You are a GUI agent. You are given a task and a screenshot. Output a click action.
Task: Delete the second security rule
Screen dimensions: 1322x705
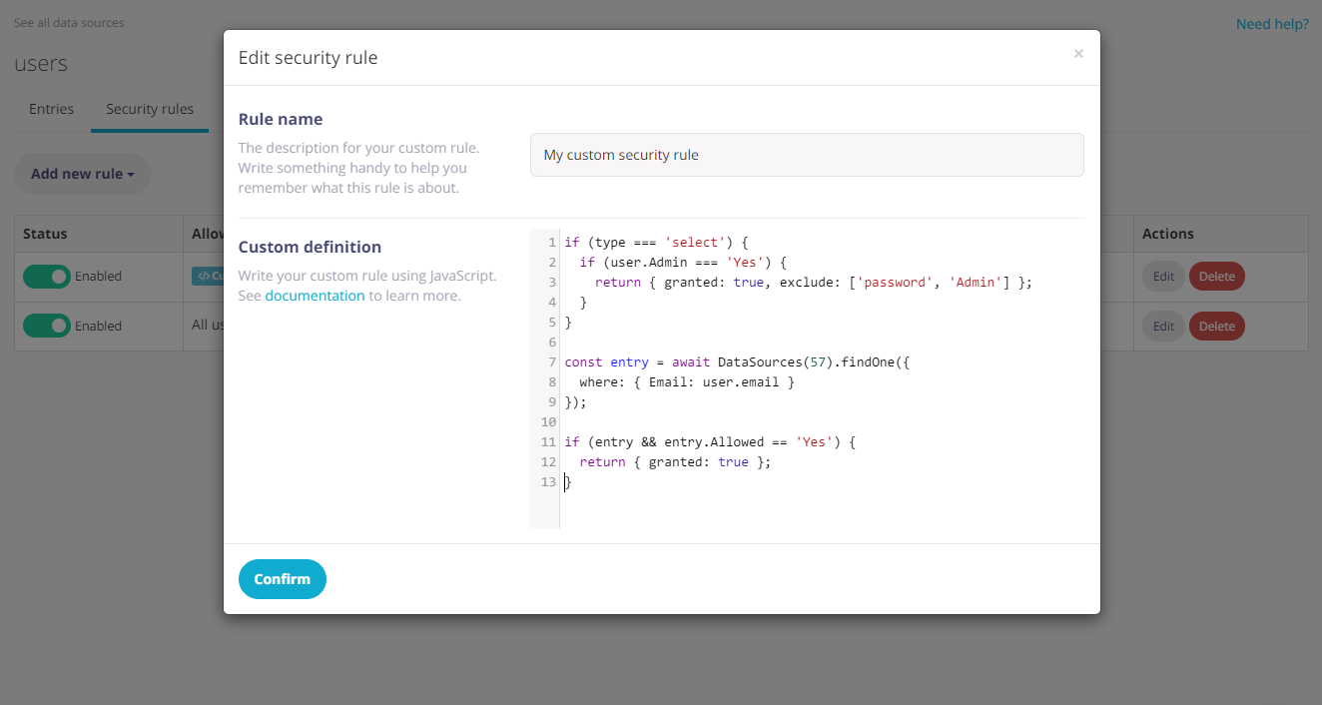click(x=1216, y=327)
